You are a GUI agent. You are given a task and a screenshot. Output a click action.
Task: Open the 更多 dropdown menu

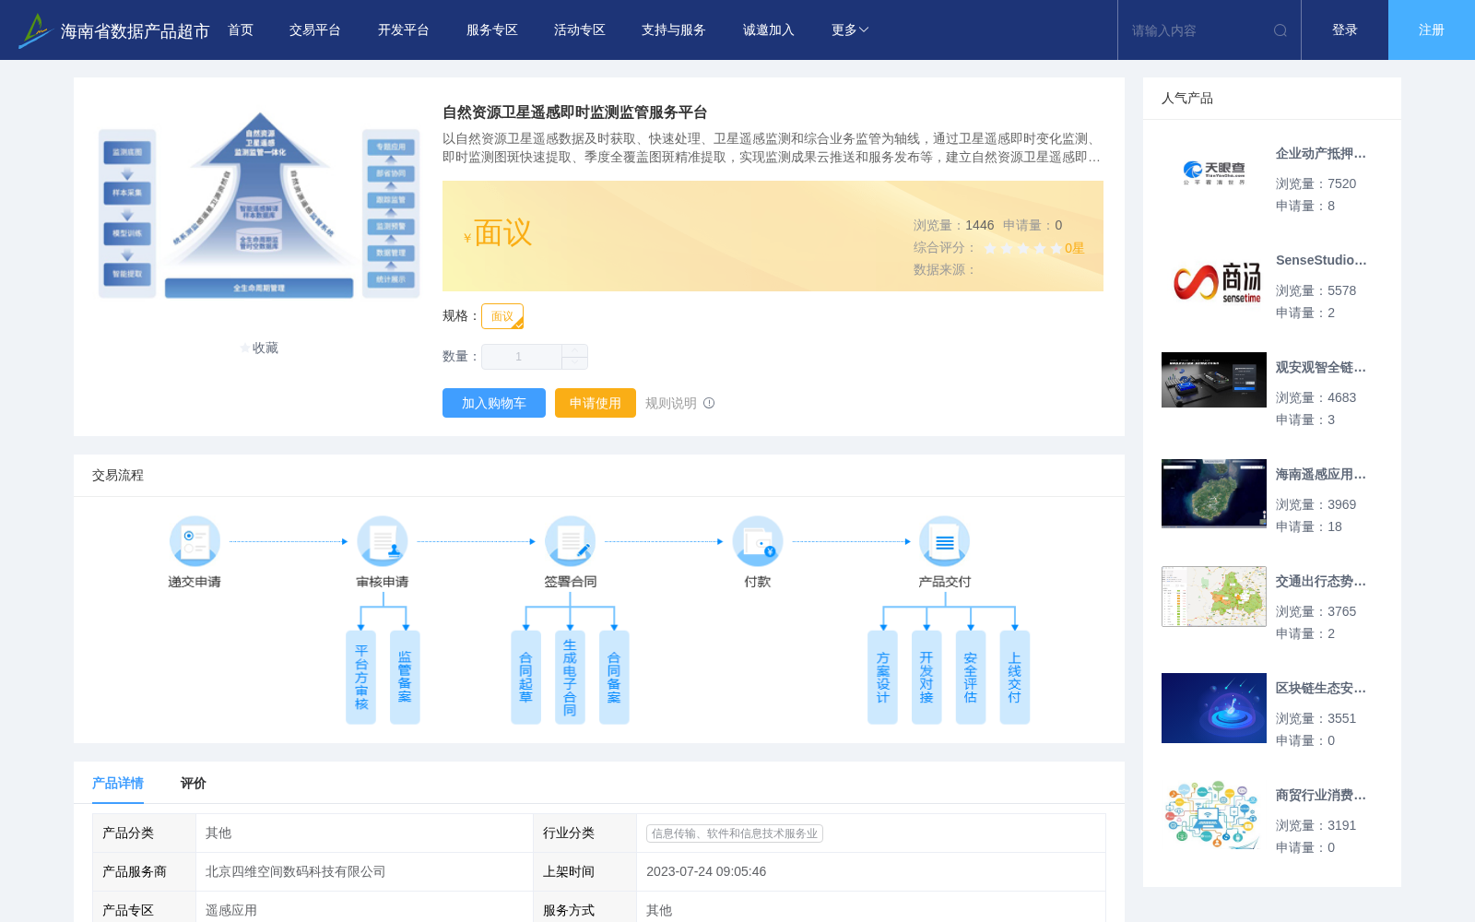[850, 30]
